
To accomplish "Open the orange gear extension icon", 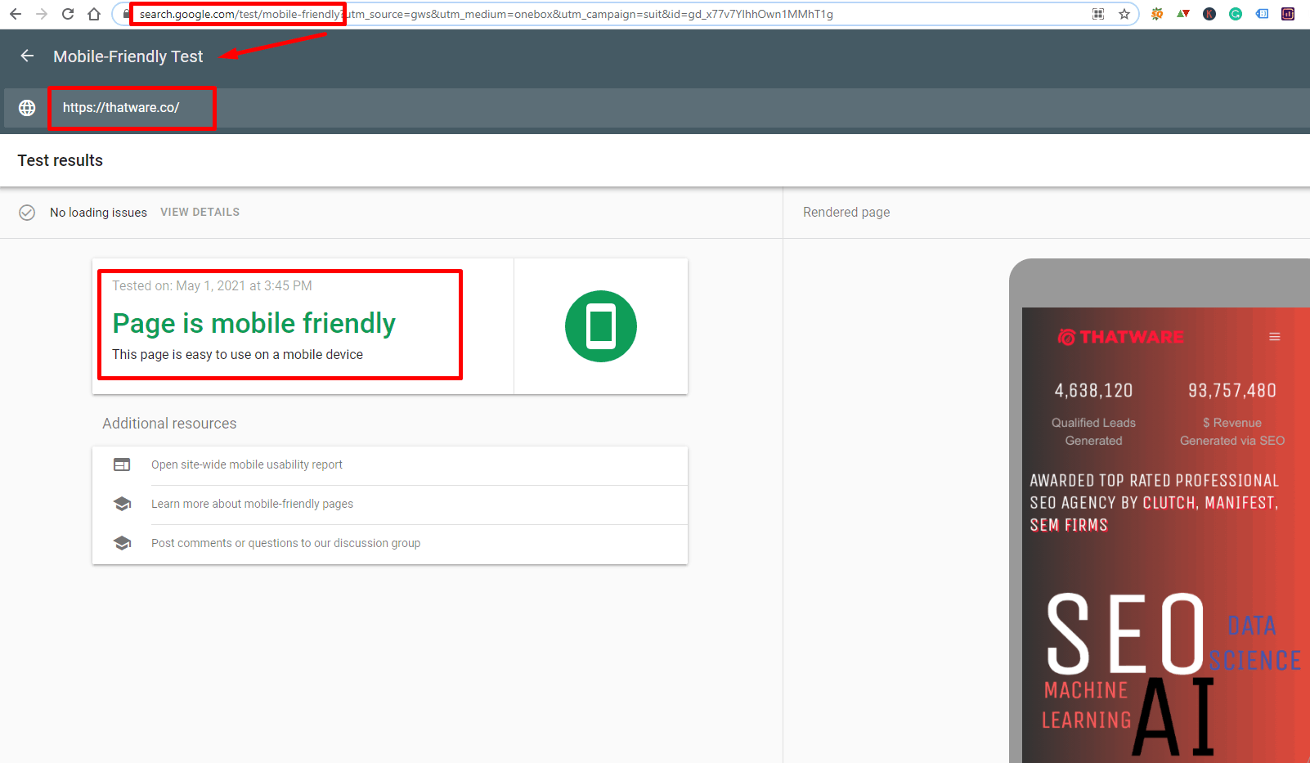I will point(1157,14).
